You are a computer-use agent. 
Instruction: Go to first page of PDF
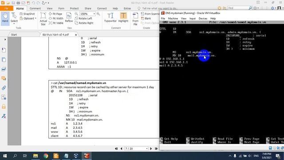116,148
